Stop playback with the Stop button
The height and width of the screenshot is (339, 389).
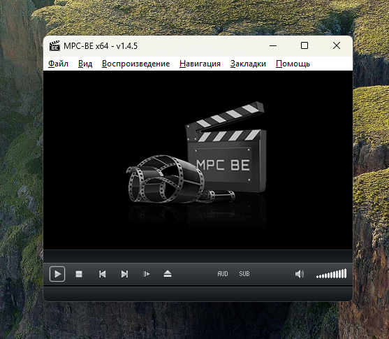79,274
